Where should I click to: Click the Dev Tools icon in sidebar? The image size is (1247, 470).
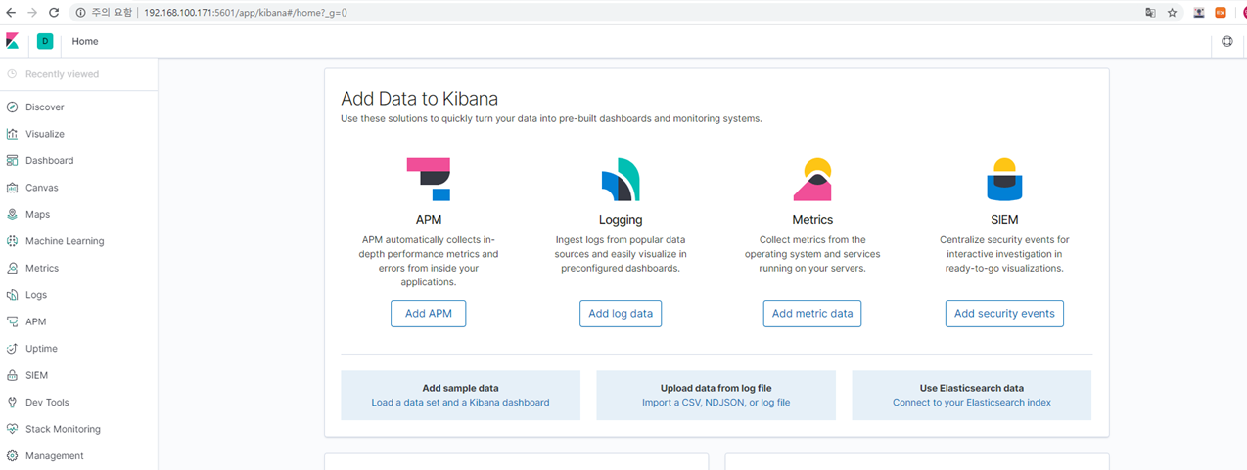(x=12, y=403)
